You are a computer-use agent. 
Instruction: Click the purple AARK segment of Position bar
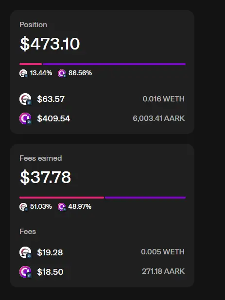[x=114, y=64]
